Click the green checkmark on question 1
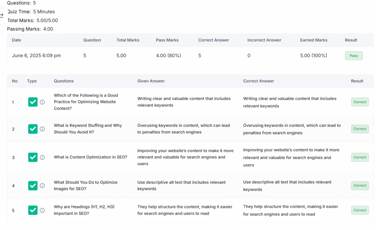Screen dimensions: 376x230 (x=33, y=102)
